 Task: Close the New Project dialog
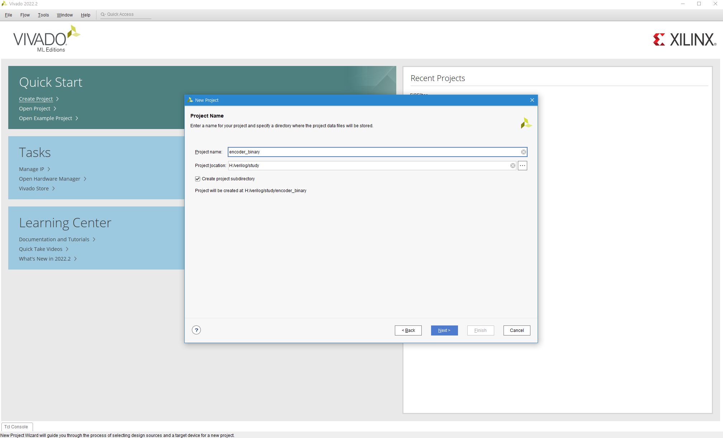pyautogui.click(x=532, y=100)
